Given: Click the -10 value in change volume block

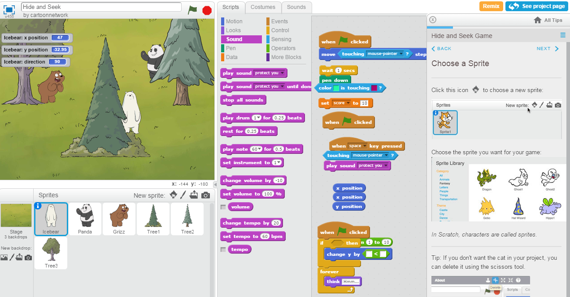Looking at the screenshot, I should pos(279,180).
